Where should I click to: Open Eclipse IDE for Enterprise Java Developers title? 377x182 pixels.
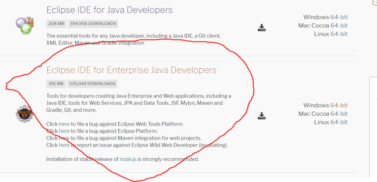point(131,70)
